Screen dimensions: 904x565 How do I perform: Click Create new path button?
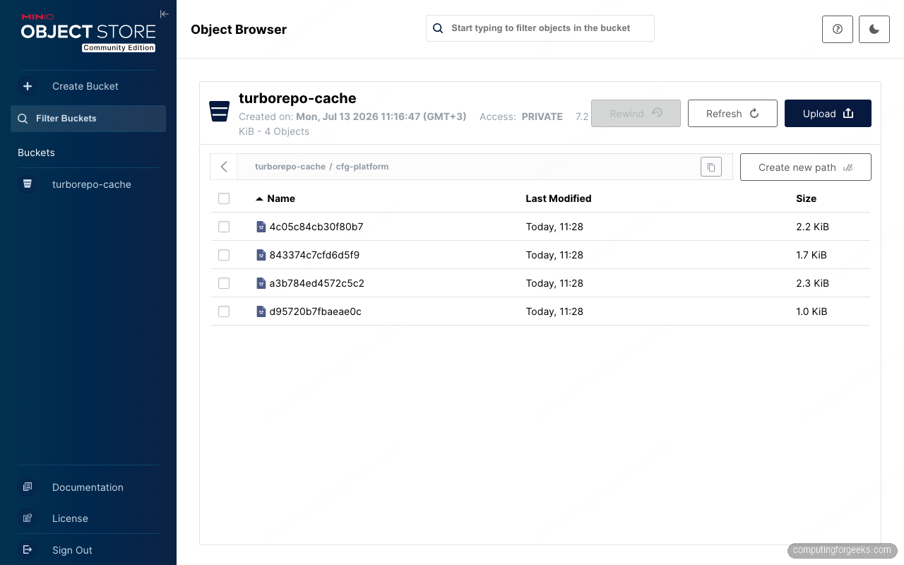(805, 167)
